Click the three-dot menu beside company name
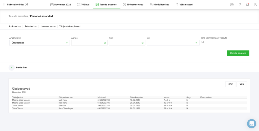Image resolution: width=259 pixels, height=131 pixels. (x=4, y=5)
